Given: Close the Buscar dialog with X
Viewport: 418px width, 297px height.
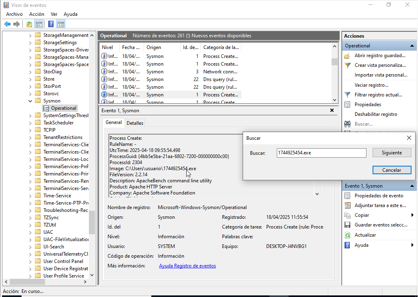Looking at the screenshot, I should pos(409,138).
